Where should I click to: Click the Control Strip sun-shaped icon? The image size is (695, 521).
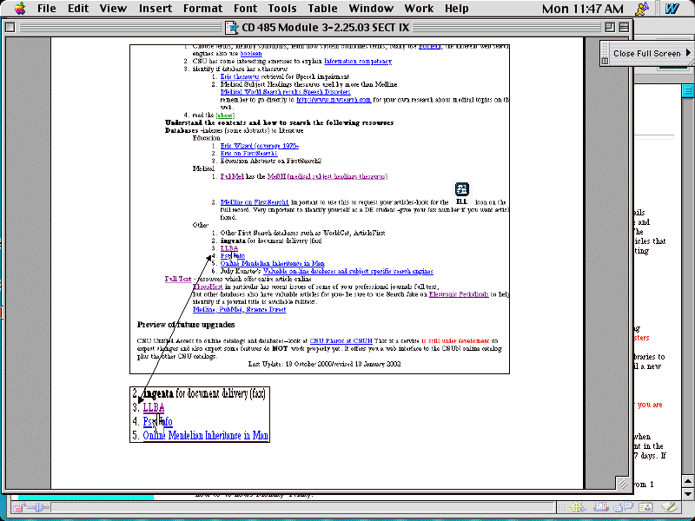click(577, 507)
